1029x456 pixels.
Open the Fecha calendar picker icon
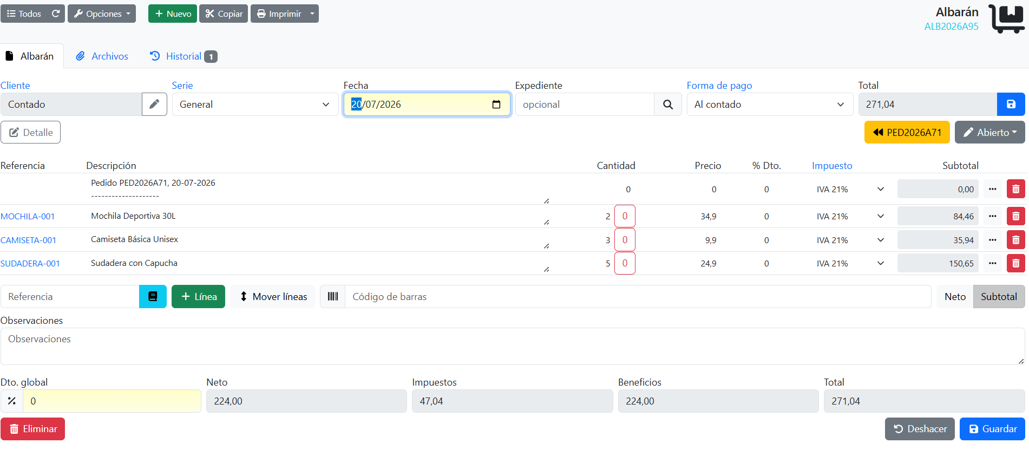click(x=496, y=104)
